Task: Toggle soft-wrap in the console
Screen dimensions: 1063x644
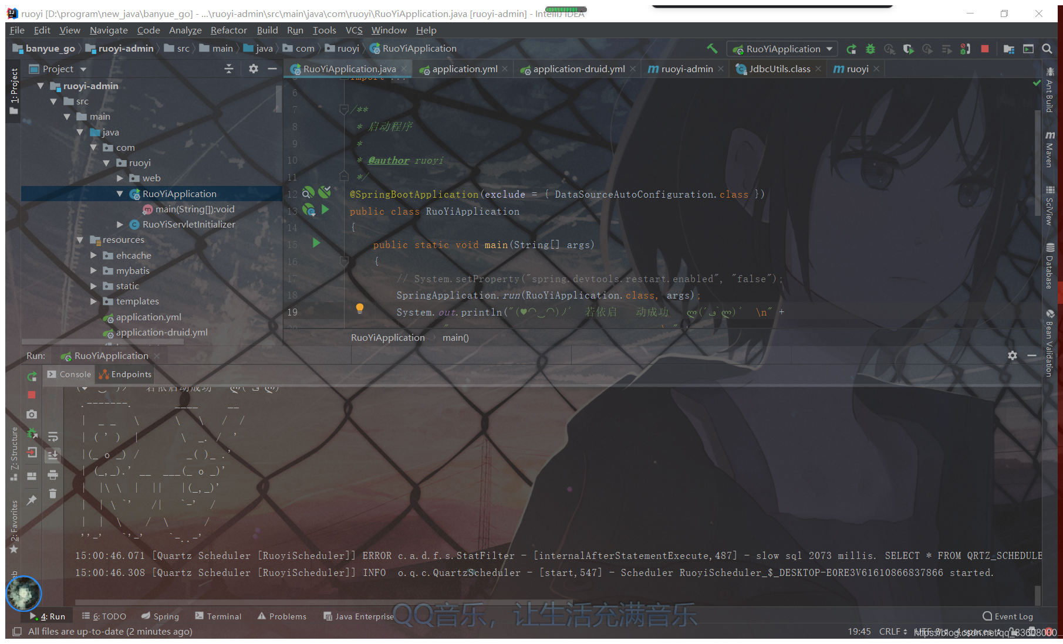Action: (x=53, y=436)
